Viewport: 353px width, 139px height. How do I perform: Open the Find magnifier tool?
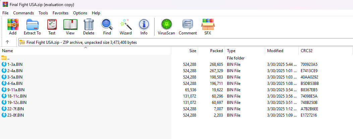[107, 27]
